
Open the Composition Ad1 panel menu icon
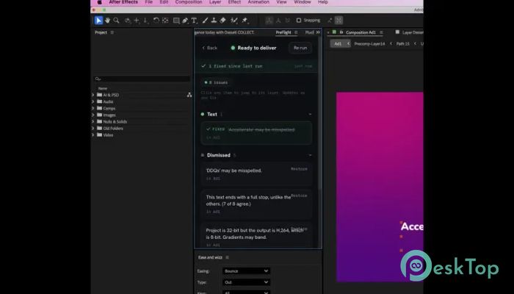click(381, 32)
